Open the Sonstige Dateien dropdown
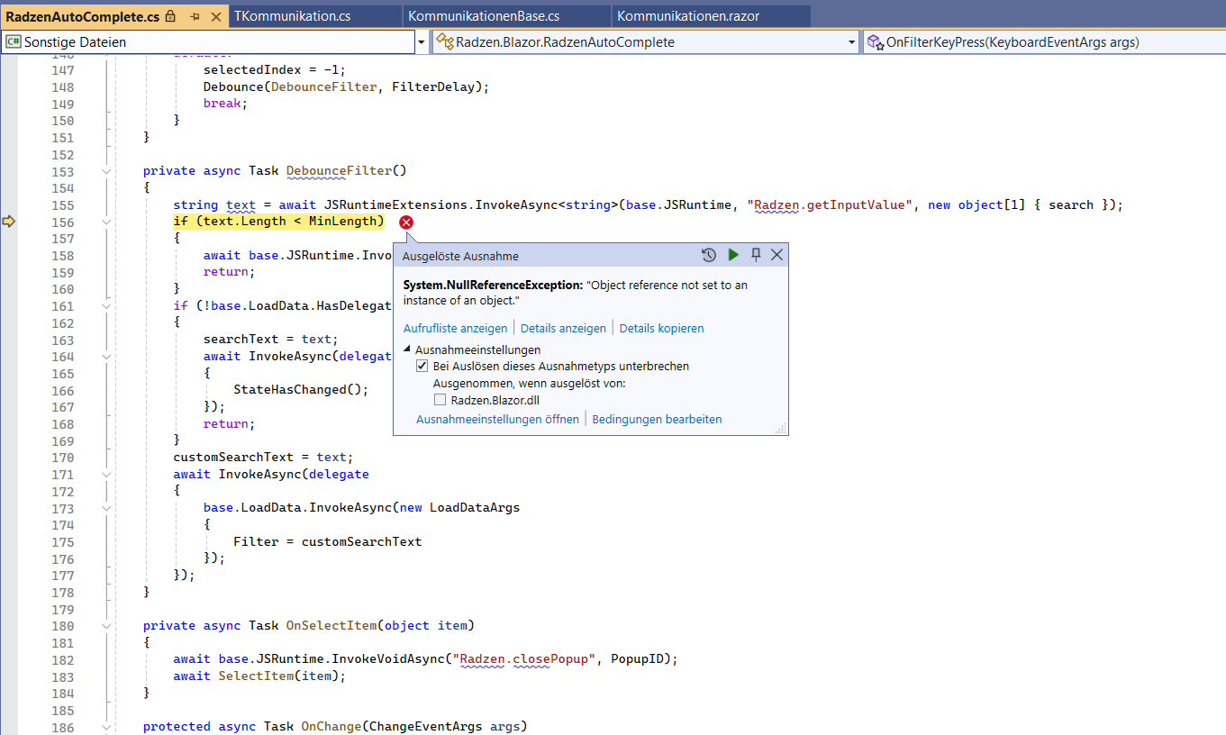Viewport: 1226px width, 735px height. click(420, 41)
